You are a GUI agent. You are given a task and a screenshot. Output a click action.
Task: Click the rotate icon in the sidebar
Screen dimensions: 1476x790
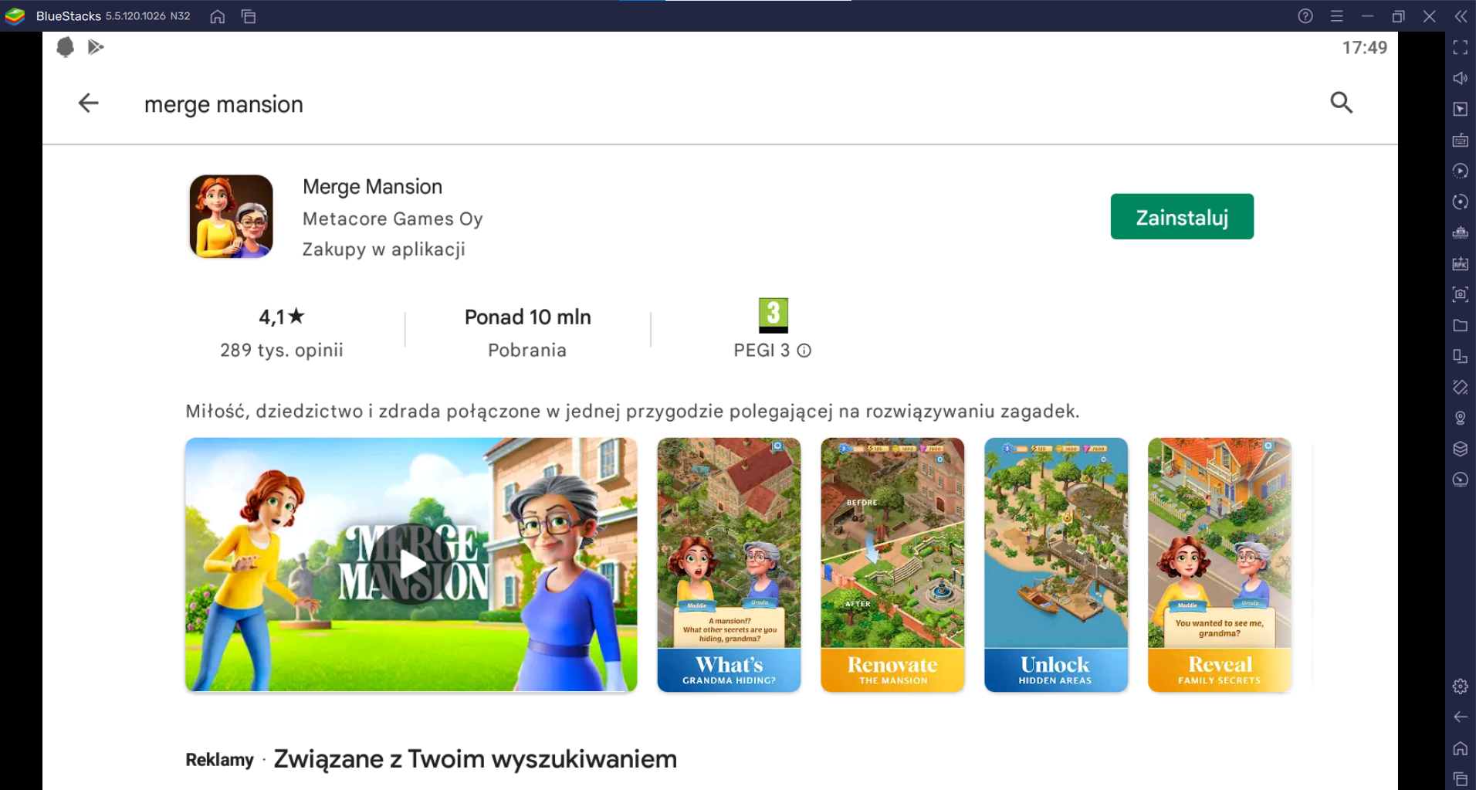pyautogui.click(x=1461, y=202)
